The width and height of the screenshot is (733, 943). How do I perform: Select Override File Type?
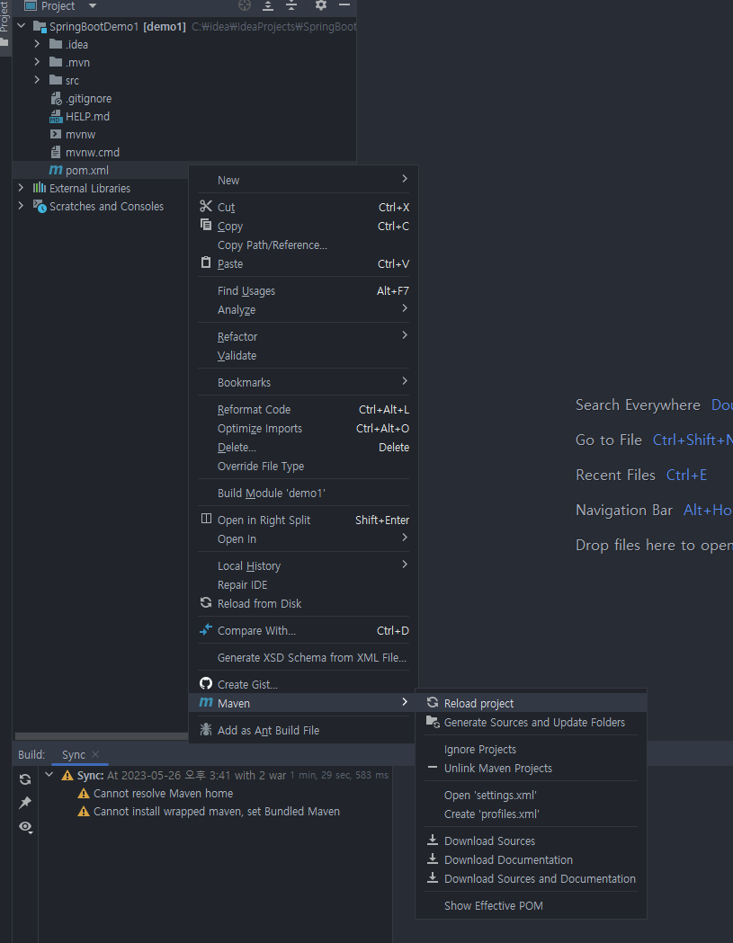(304, 466)
